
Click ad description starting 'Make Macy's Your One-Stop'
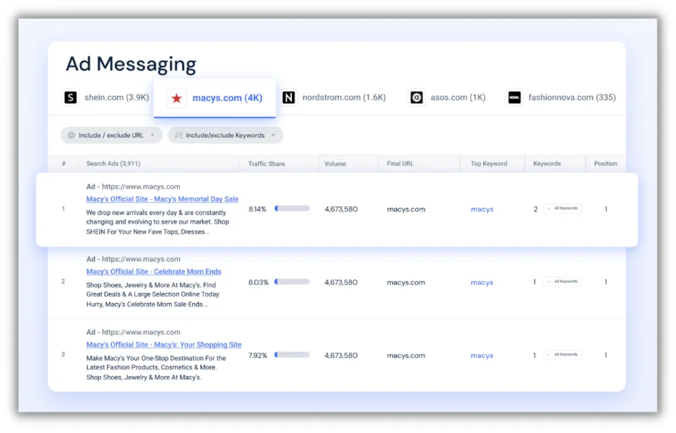(156, 368)
